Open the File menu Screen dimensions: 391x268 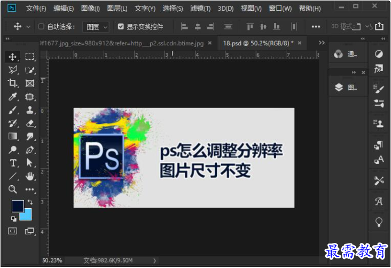pyautogui.click(x=36, y=9)
